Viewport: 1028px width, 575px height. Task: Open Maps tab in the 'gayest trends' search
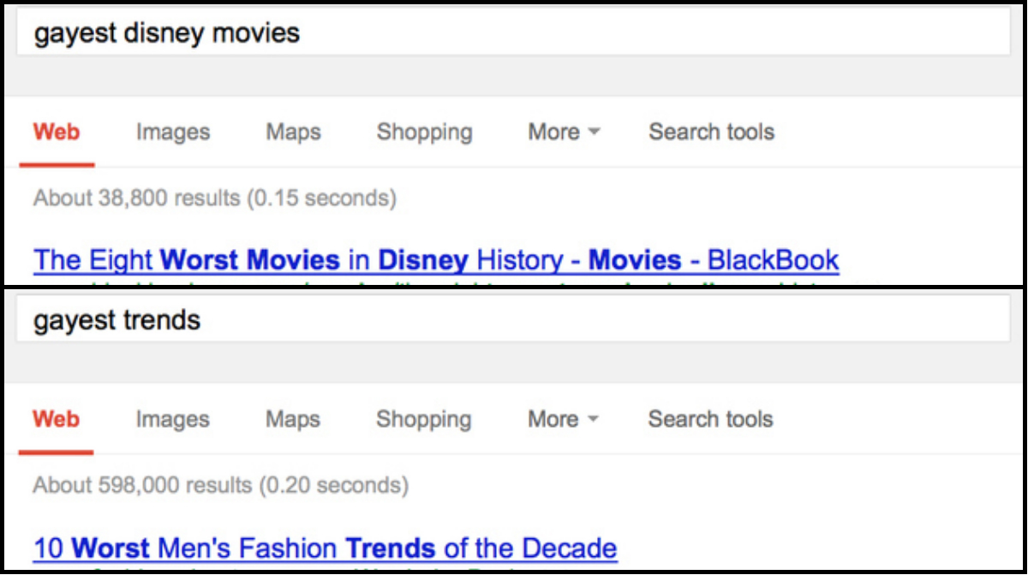point(293,419)
